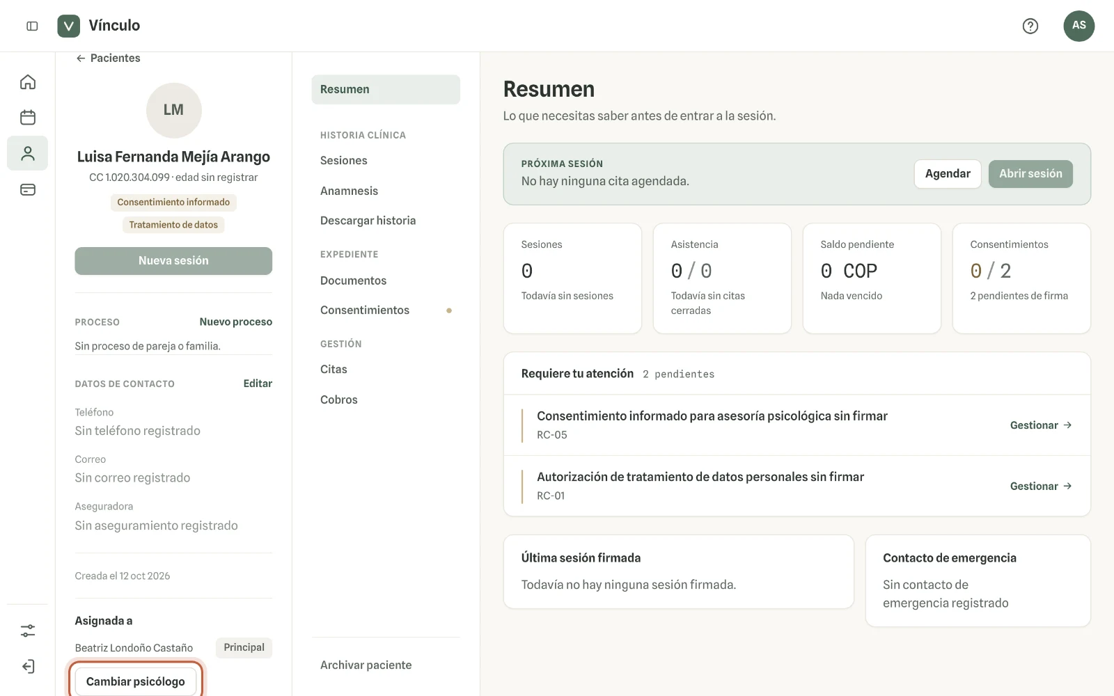Go to the home icon in sidebar

point(28,82)
